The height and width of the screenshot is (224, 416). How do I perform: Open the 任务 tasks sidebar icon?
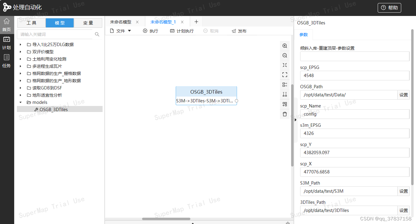pyautogui.click(x=7, y=61)
